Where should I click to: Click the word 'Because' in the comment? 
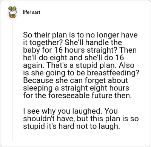pos(38,80)
